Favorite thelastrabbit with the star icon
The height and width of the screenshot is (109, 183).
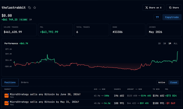pyautogui.click(x=35, y=8)
